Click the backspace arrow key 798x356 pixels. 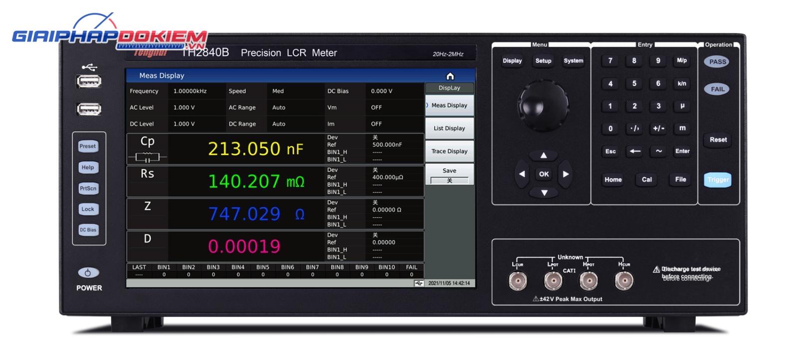coord(635,151)
